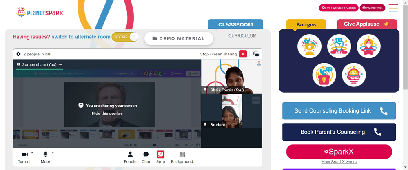Award the raised fist badge
Screen dimensions: 408x170
339,46
